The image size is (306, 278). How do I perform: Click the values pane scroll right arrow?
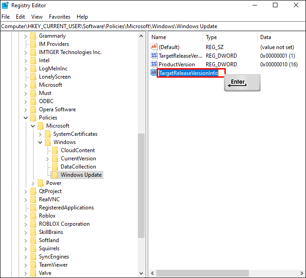click(302, 273)
